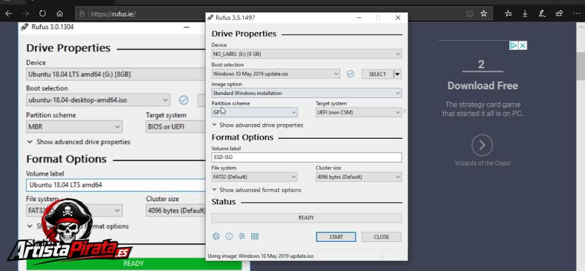Click the browser forward arrow

click(25, 14)
